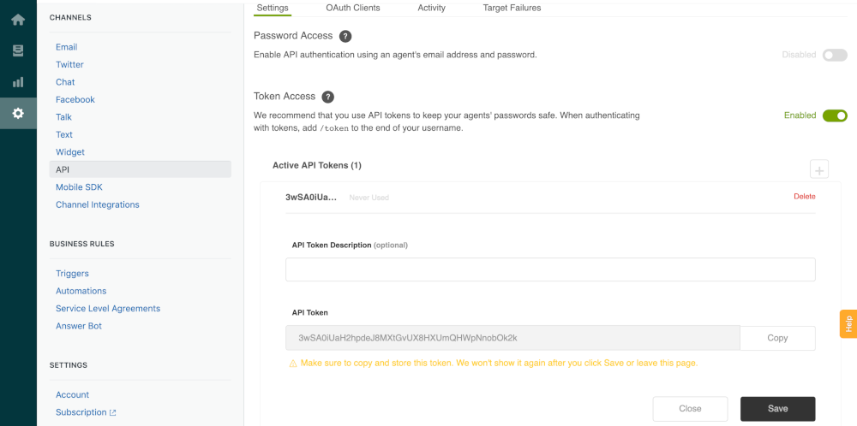Image resolution: width=857 pixels, height=426 pixels.
Task: Add a new API token with plus icon
Action: 819,169
